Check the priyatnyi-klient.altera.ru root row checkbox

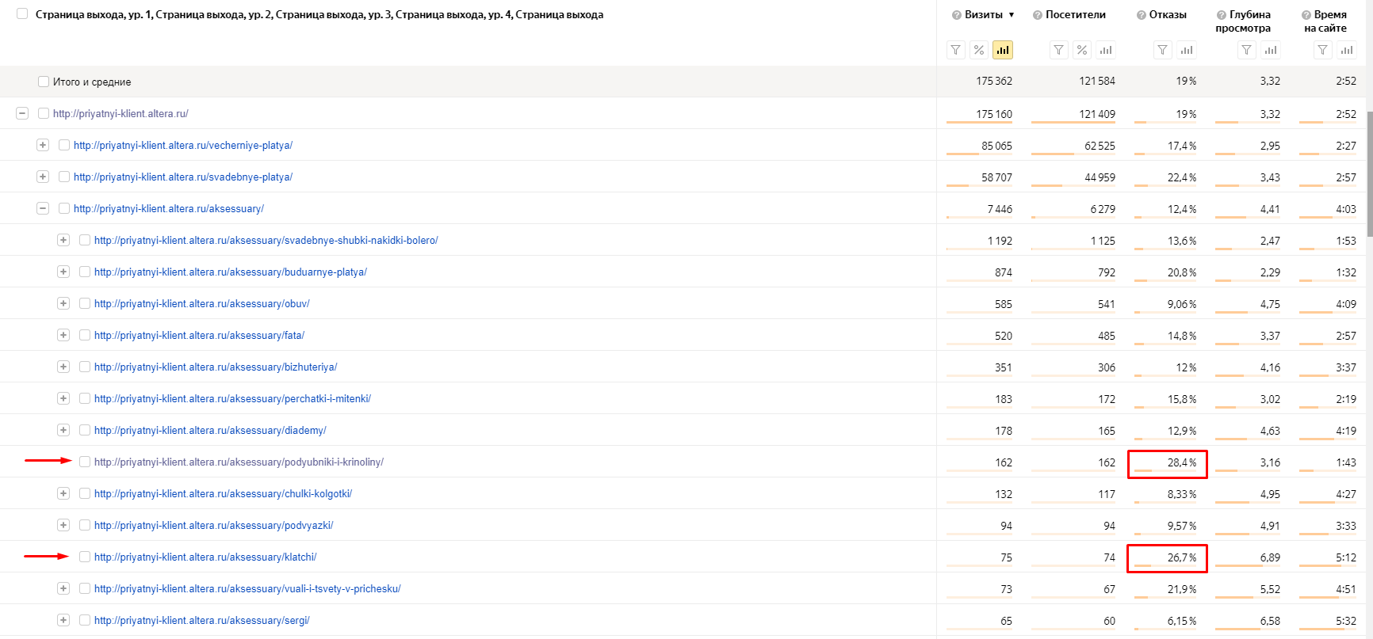pyautogui.click(x=44, y=113)
